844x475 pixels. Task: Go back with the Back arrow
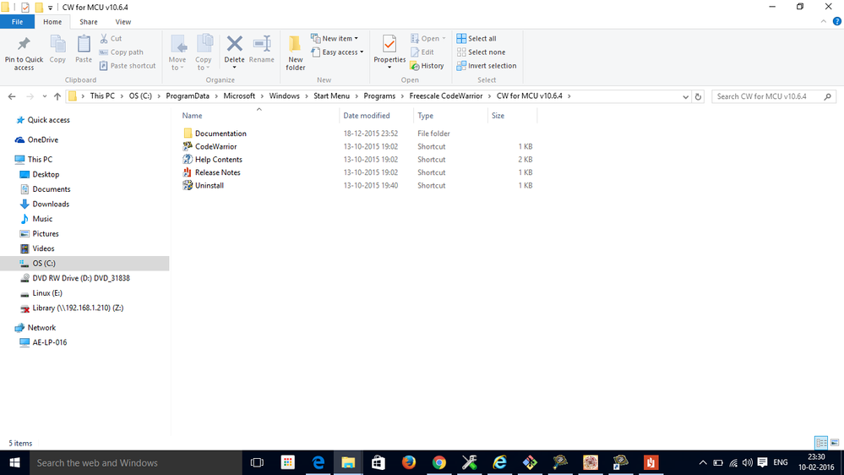pos(12,96)
